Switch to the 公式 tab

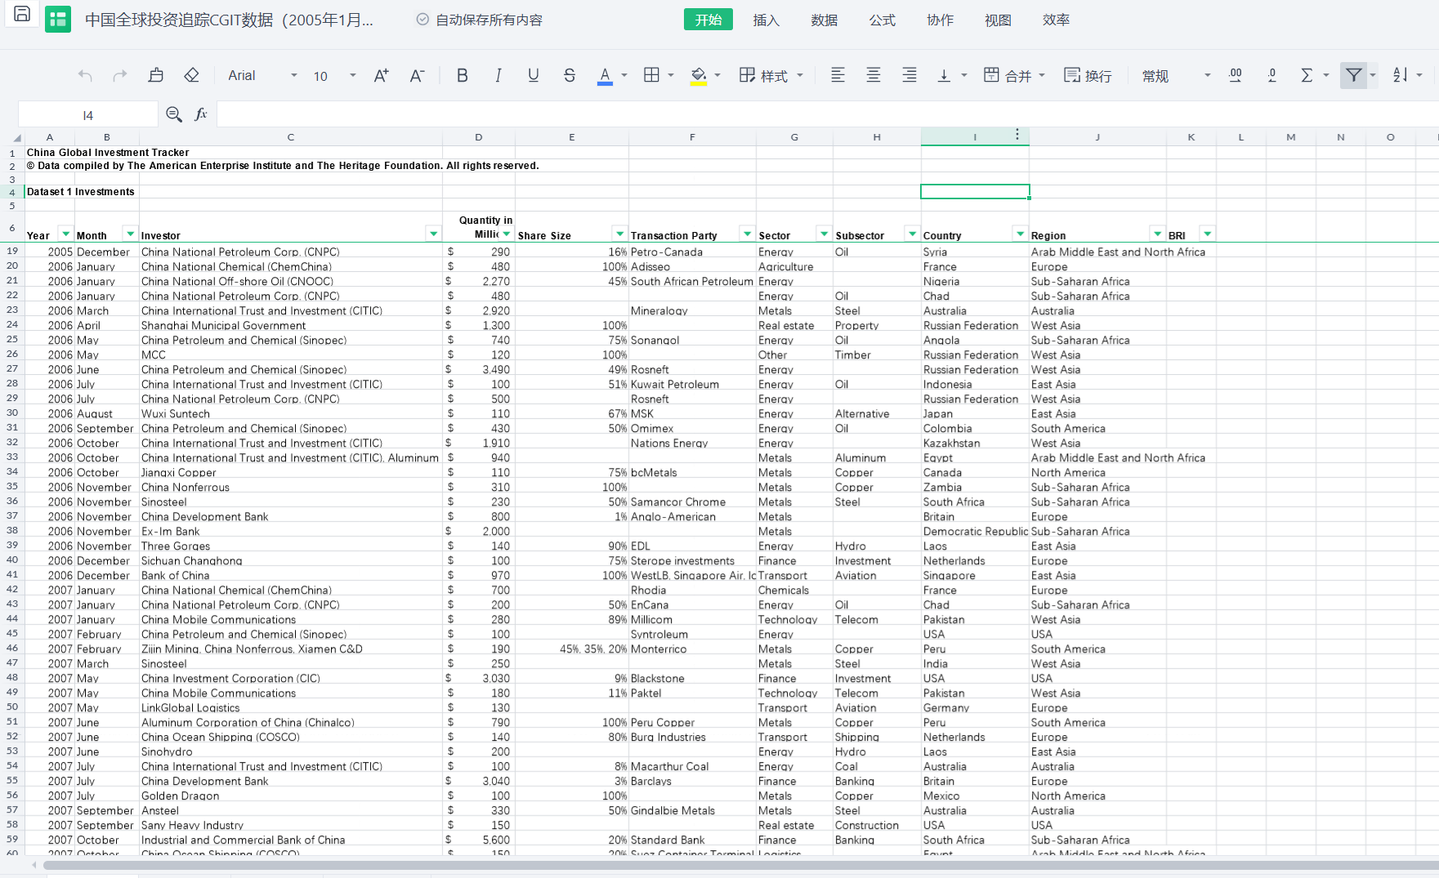click(882, 20)
